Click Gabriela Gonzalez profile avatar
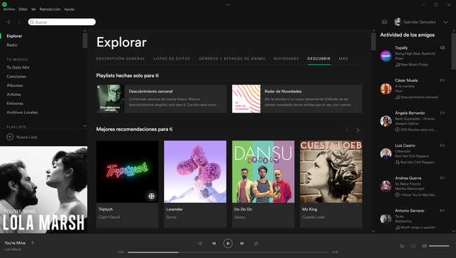 point(398,22)
